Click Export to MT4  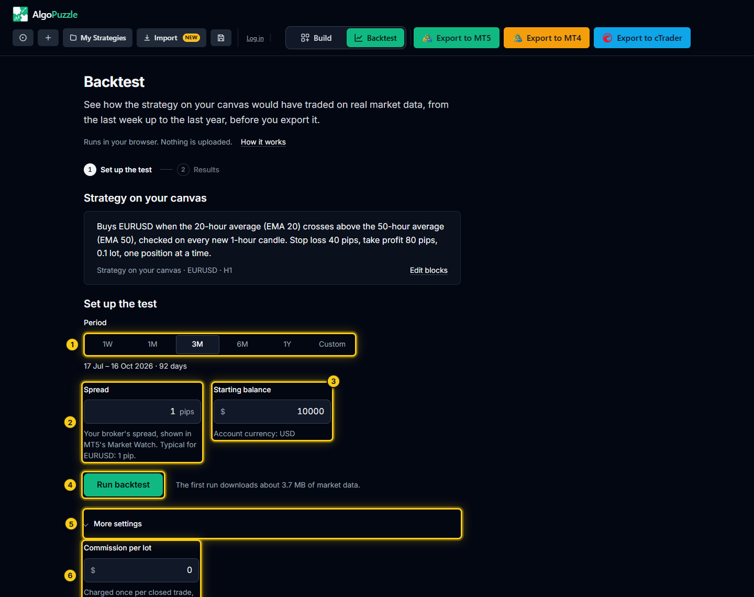pyautogui.click(x=547, y=38)
